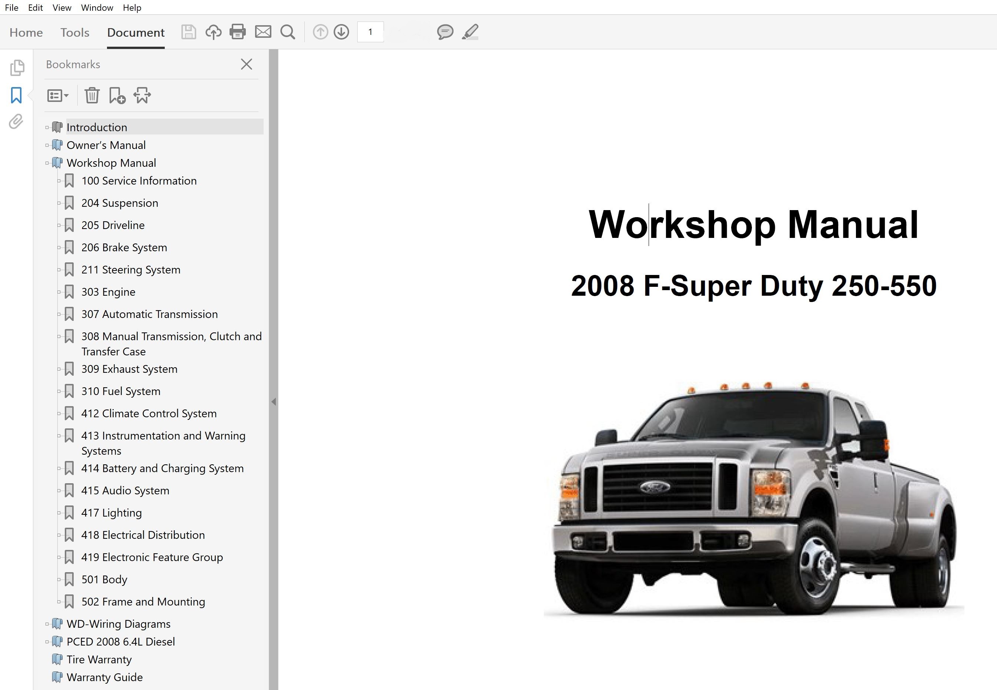This screenshot has width=997, height=690.
Task: Jump to 206 Brake System
Action: tap(124, 247)
